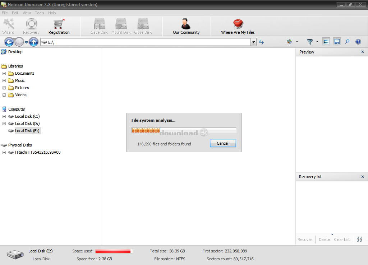The height and width of the screenshot is (265, 368).
Task: Launch the Wizard tool
Action: pyautogui.click(x=9, y=26)
